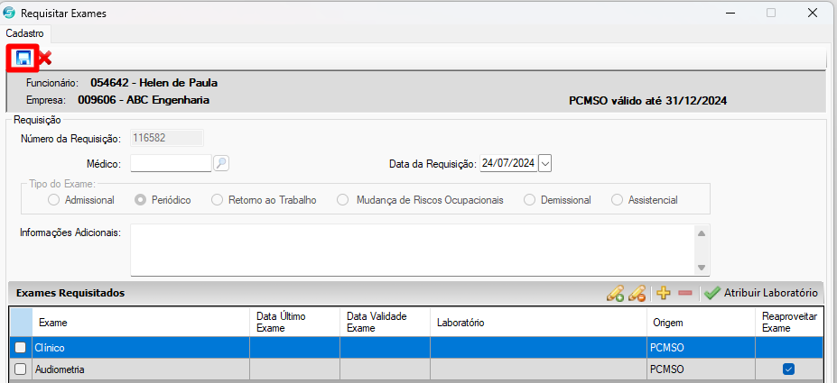The height and width of the screenshot is (383, 837).
Task: Click the red X cancel icon
Action: tap(44, 59)
